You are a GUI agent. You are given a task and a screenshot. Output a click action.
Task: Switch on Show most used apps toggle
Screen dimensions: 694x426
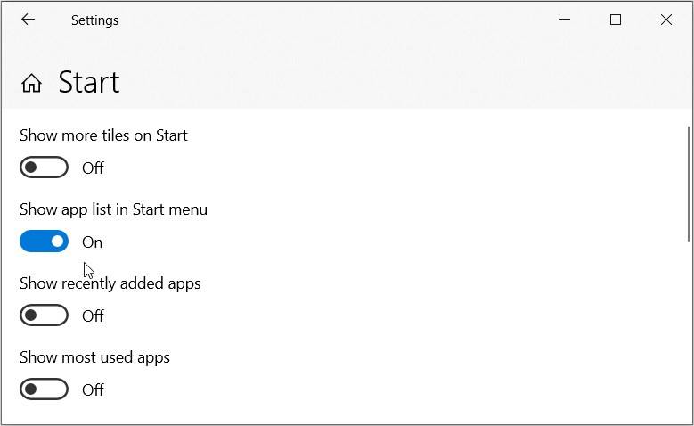click(45, 389)
